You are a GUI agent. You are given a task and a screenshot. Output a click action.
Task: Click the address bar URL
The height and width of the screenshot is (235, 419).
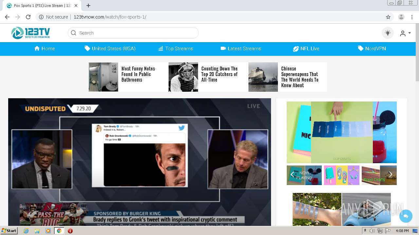tap(110, 17)
